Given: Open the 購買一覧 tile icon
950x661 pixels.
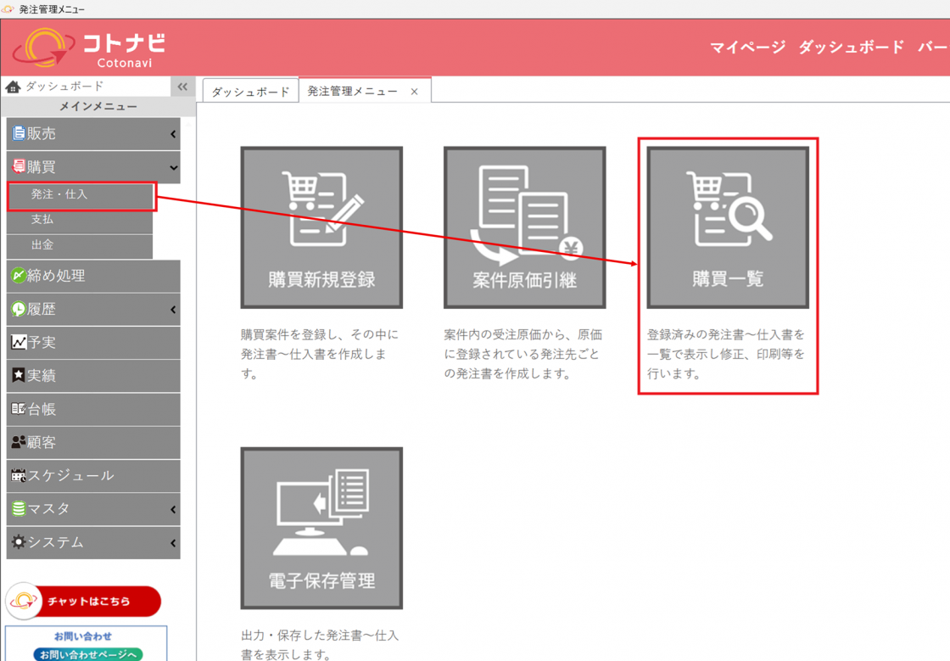Looking at the screenshot, I should [x=727, y=227].
